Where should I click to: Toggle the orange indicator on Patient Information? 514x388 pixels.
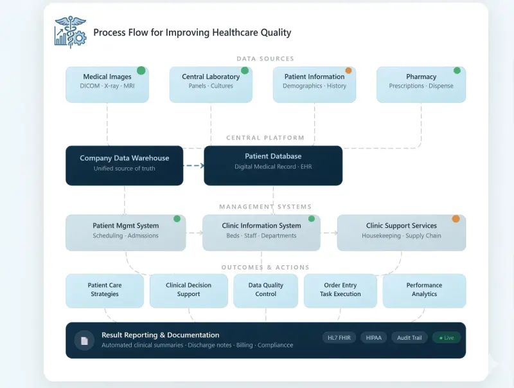(x=348, y=69)
